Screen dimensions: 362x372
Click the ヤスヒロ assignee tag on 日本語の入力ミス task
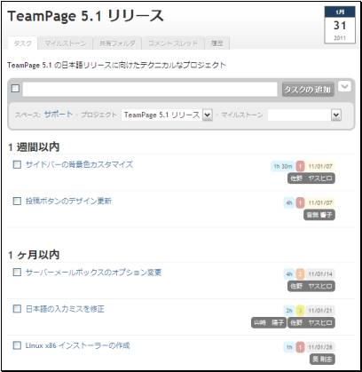(311, 323)
